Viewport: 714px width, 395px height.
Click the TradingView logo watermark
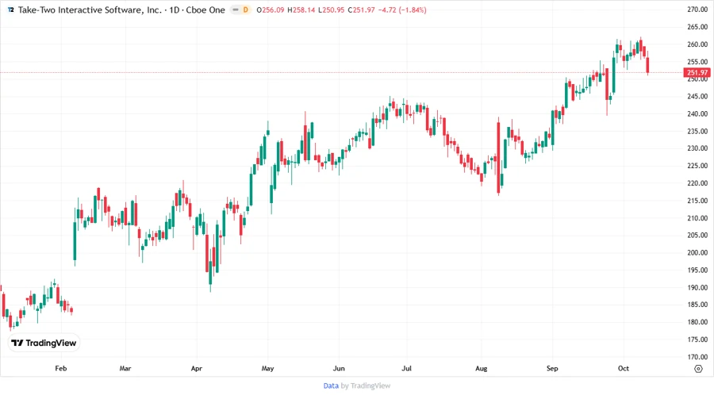(x=44, y=343)
